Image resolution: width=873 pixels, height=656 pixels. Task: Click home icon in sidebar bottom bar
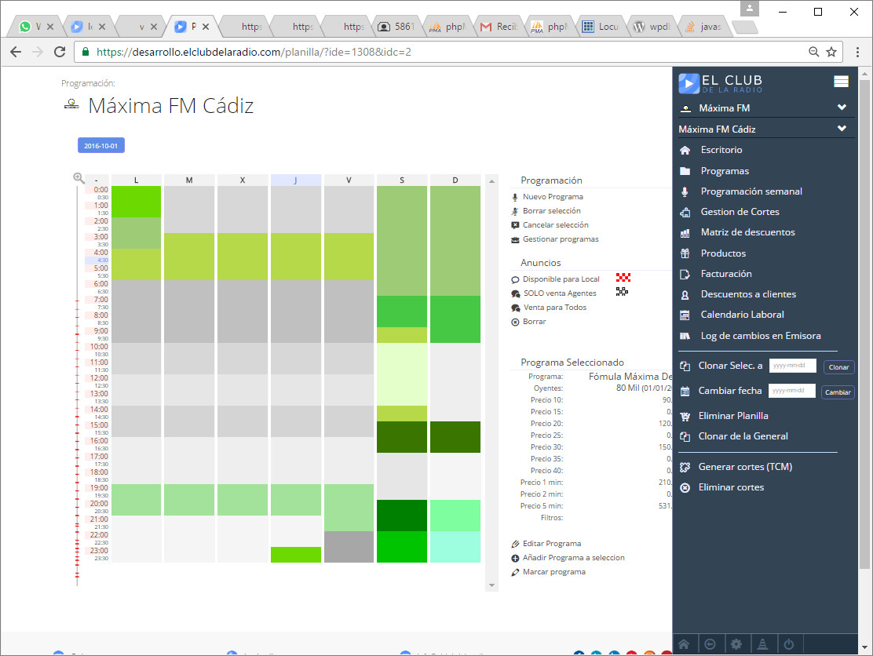point(684,644)
